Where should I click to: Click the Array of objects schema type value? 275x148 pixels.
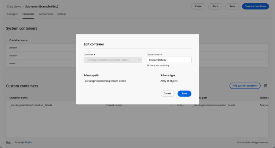tap(169, 81)
